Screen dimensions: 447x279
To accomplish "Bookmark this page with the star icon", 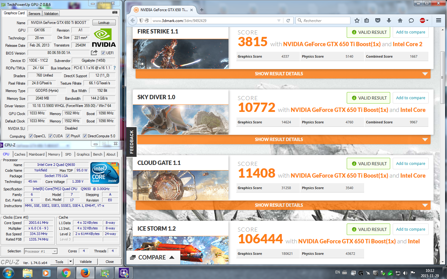I will pos(357,20).
